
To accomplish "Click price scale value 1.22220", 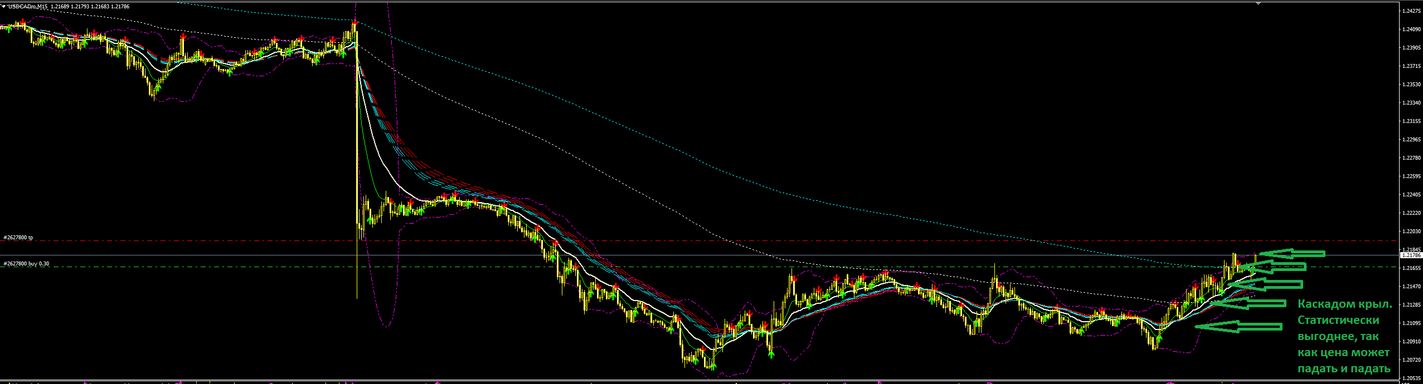I will [x=1411, y=213].
